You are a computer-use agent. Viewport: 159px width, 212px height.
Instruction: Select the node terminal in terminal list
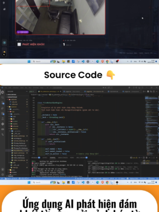click(150, 163)
